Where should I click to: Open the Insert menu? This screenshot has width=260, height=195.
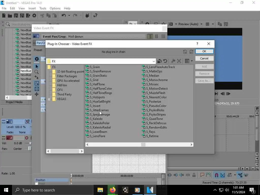click(32, 8)
